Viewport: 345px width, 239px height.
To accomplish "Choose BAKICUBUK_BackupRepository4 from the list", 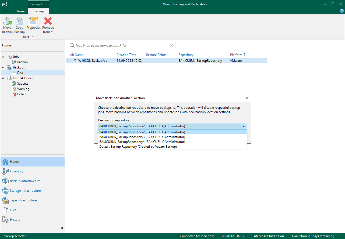I will click(x=172, y=142).
